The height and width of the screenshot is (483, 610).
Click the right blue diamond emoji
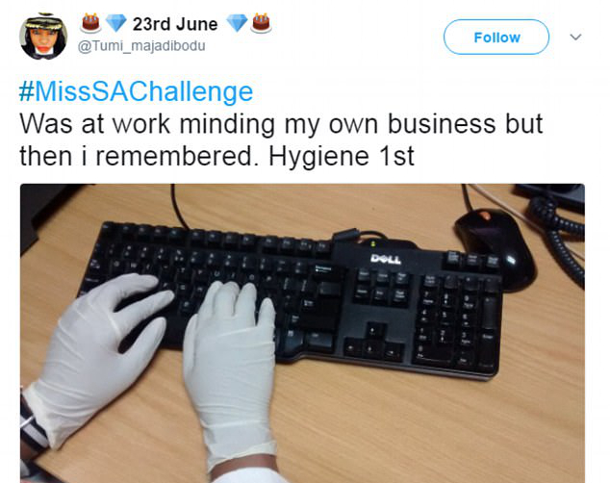pos(237,23)
